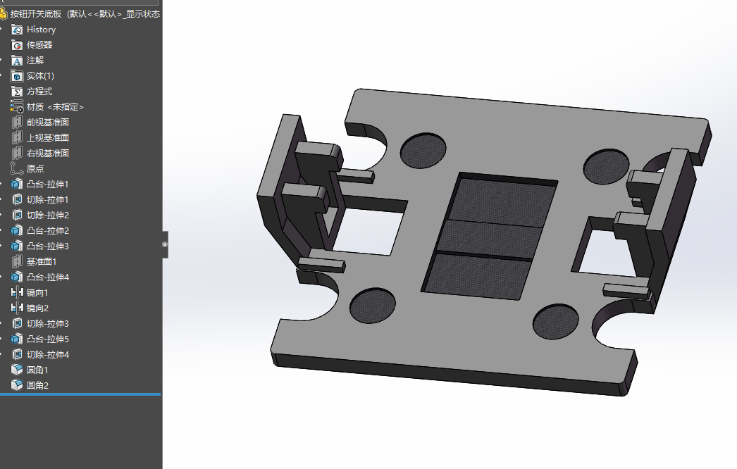The image size is (737, 469).
Task: Select the '切除-拉伸4' feature name
Action: pos(48,355)
